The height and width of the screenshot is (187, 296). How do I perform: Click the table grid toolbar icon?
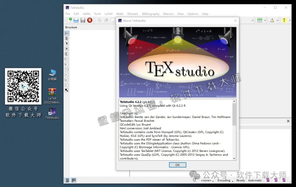coord(260,20)
